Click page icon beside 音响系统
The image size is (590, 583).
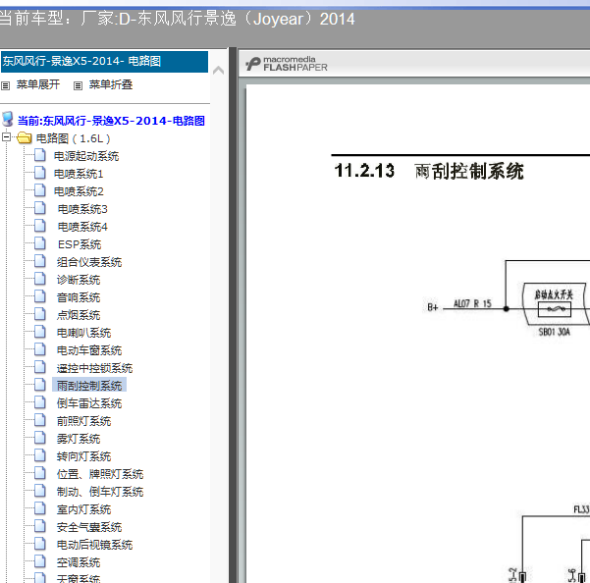tap(40, 296)
